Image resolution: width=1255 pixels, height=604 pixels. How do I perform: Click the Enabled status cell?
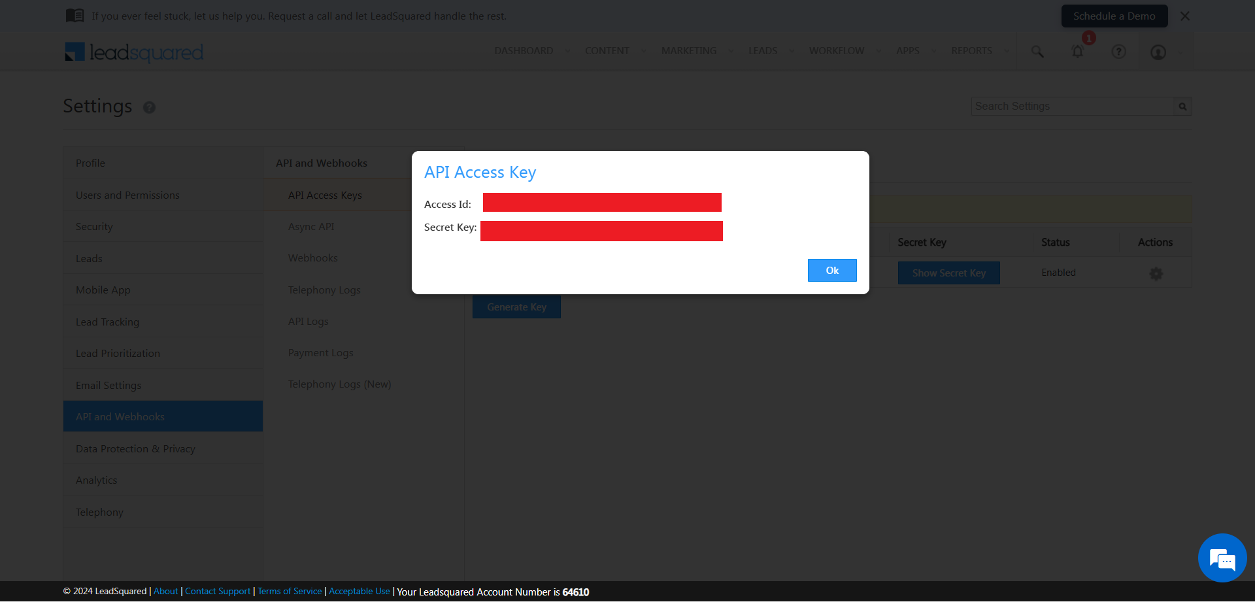point(1059,273)
